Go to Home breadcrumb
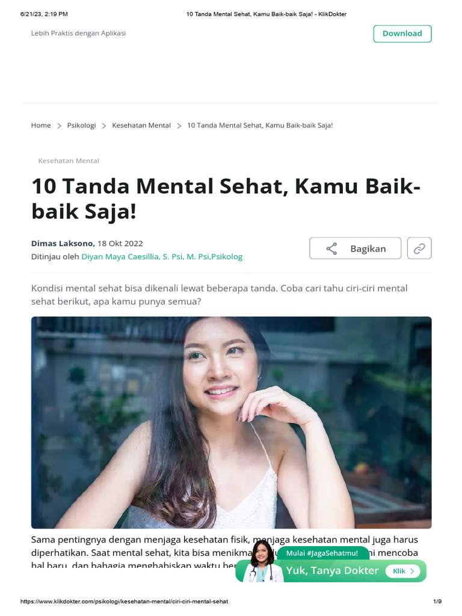 pos(41,125)
